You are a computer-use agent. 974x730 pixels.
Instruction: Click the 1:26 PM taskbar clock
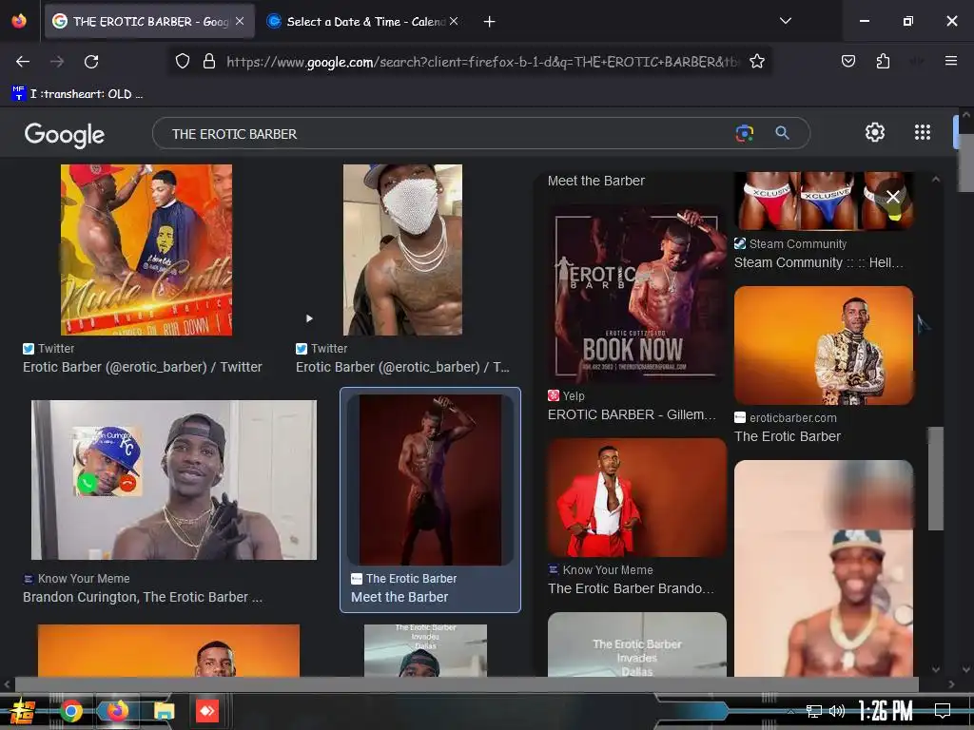click(886, 710)
